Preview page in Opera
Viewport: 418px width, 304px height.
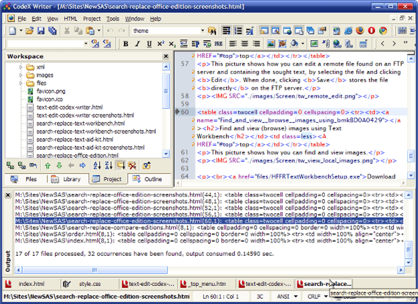(x=371, y=31)
